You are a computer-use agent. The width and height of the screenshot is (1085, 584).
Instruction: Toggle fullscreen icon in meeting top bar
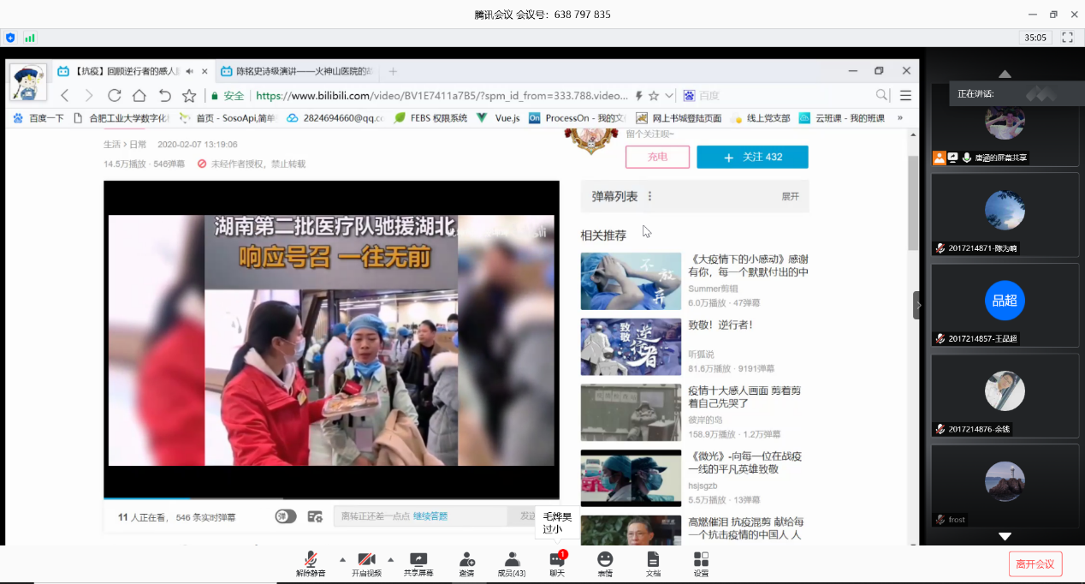pos(1067,38)
